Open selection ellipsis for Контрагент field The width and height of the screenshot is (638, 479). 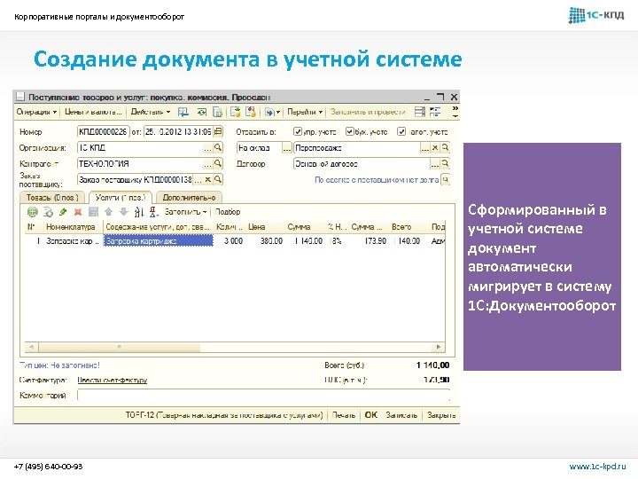pos(208,164)
